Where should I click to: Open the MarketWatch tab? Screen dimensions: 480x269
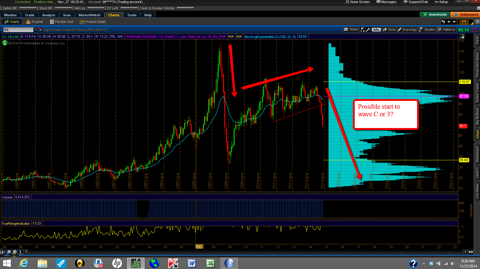pyautogui.click(x=89, y=15)
